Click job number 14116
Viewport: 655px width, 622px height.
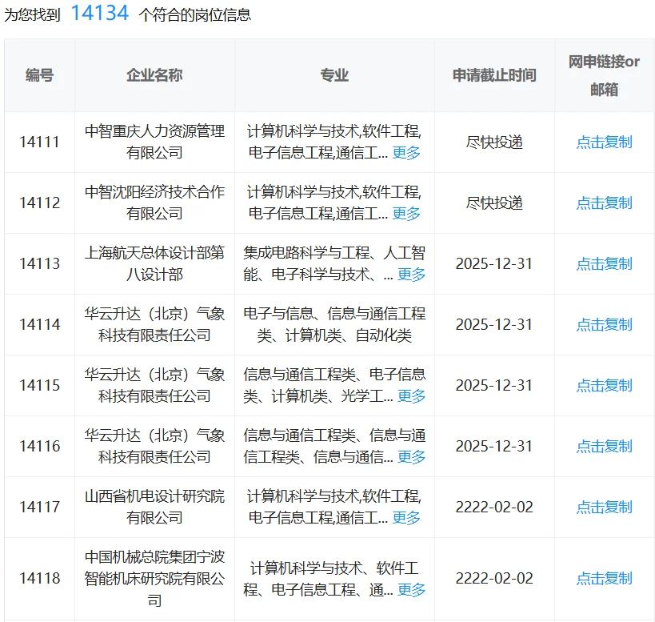[x=40, y=447]
